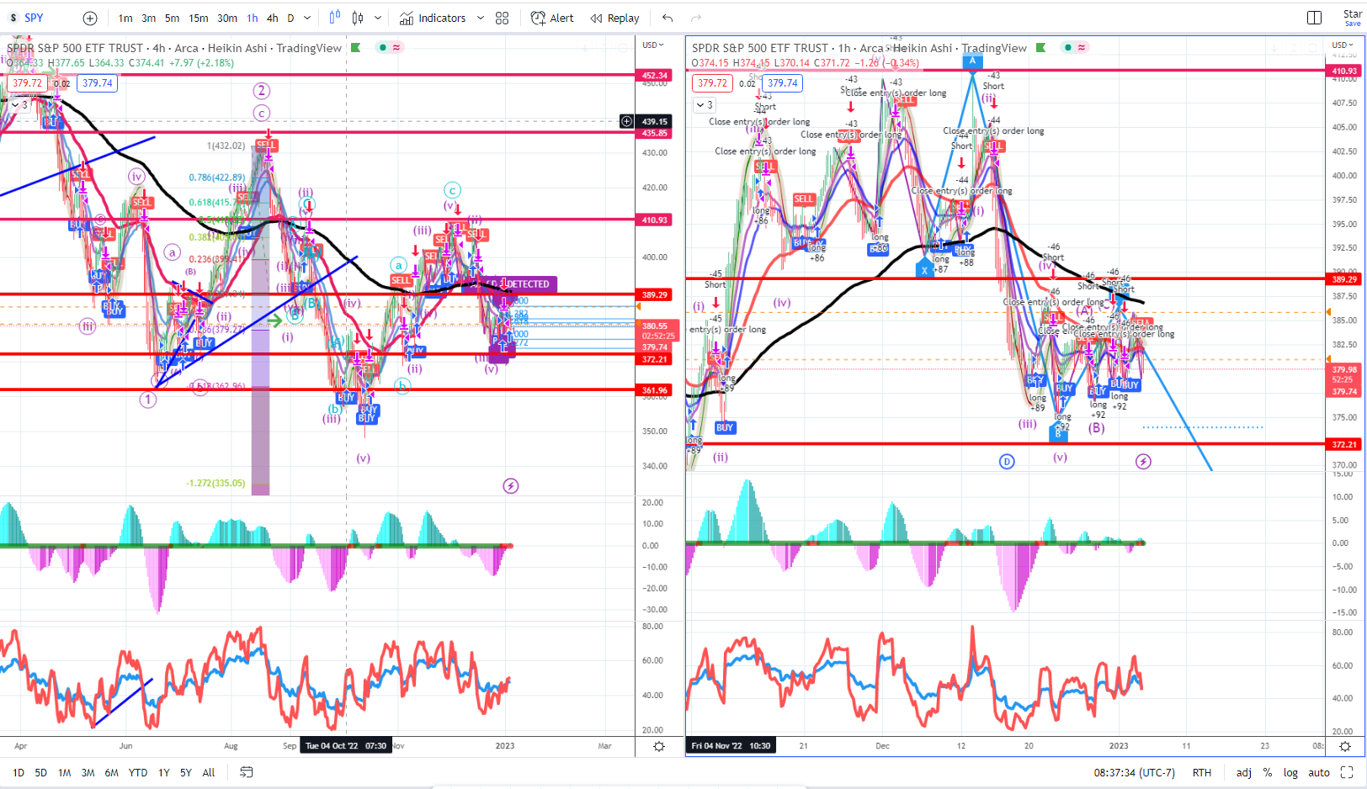The height and width of the screenshot is (789, 1367).
Task: Open the Indicators dialog
Action: [x=433, y=18]
